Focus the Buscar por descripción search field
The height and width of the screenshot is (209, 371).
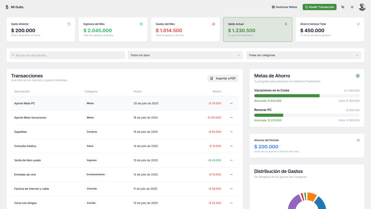tap(67, 55)
